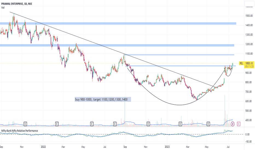Click the Mar label right of 2022
This screenshot has height=150, width=255.
pyautogui.click(x=63, y=147)
